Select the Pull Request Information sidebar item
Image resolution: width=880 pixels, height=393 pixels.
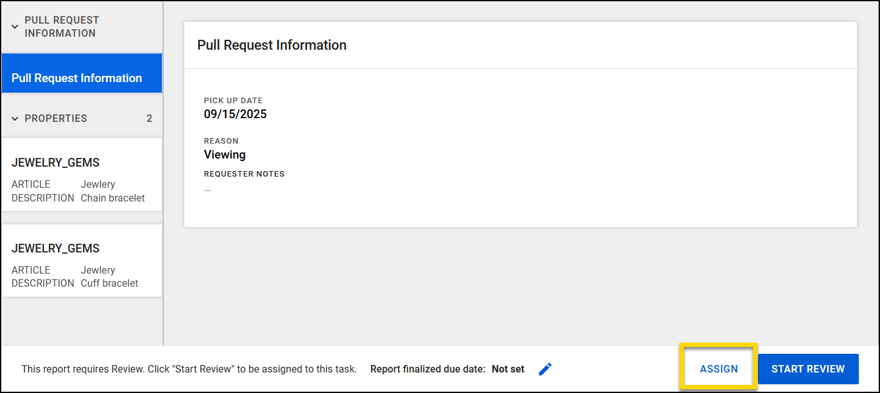[82, 78]
